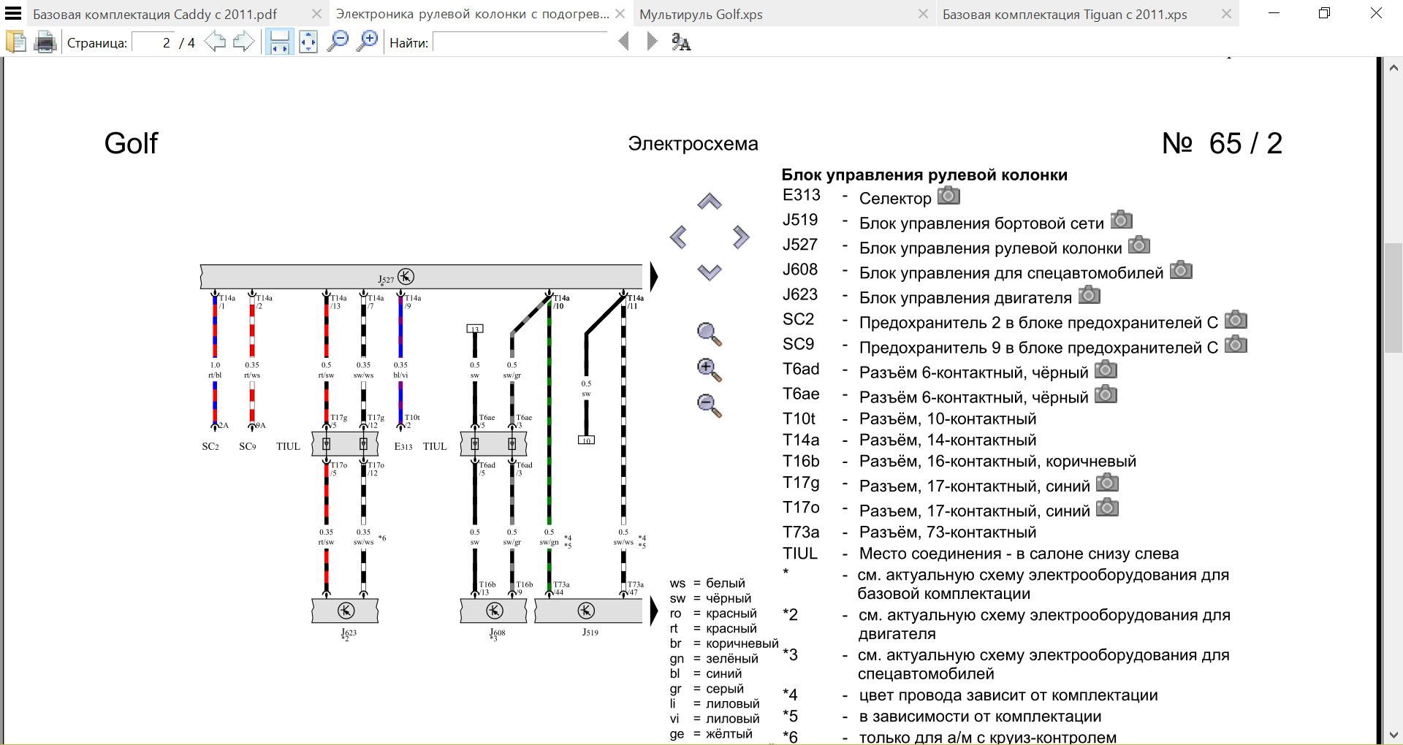
Task: Click the toolbar zoom in magnifier
Action: (367, 42)
